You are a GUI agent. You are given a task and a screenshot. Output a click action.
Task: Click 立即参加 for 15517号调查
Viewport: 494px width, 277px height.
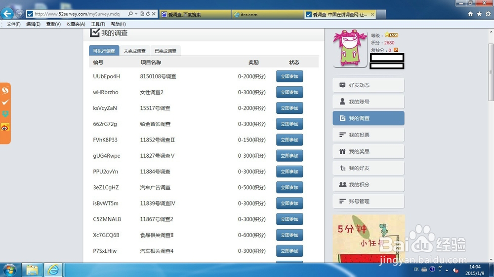click(289, 108)
